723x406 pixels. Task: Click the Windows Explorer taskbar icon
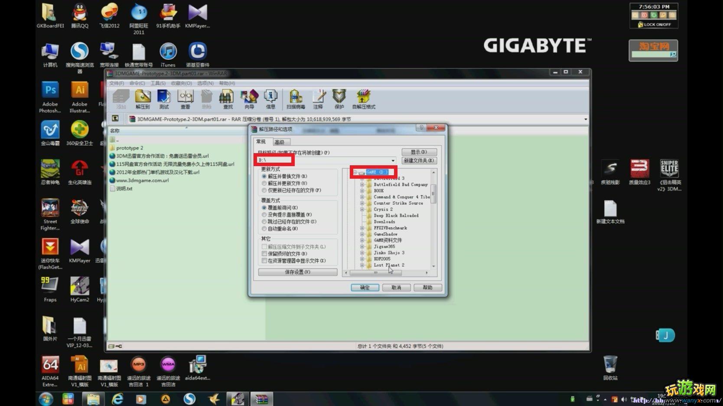pos(93,399)
